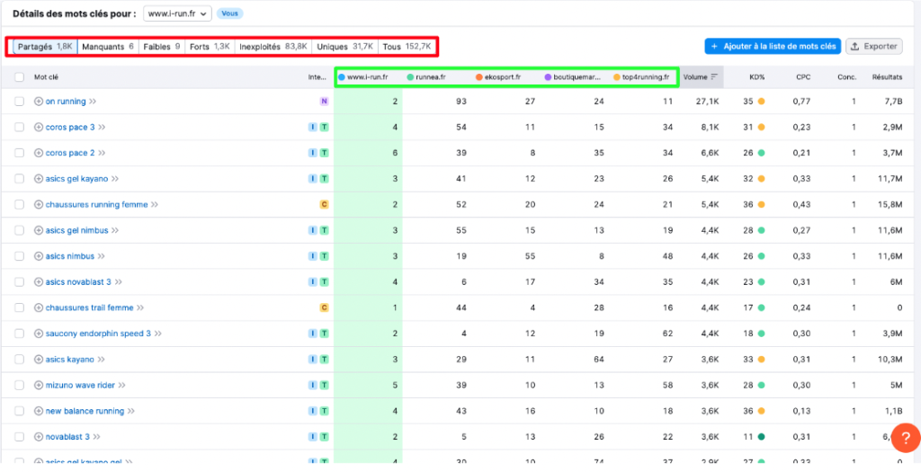
Task: Expand chevrons for mizuno wave rider
Action: coord(121,386)
